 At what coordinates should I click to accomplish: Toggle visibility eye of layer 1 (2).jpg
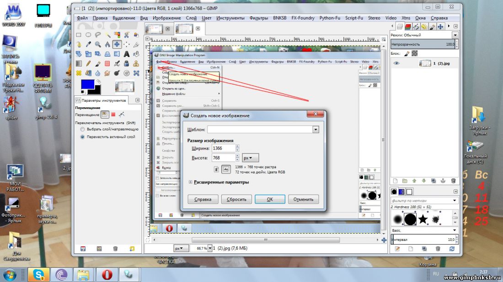tap(396, 63)
